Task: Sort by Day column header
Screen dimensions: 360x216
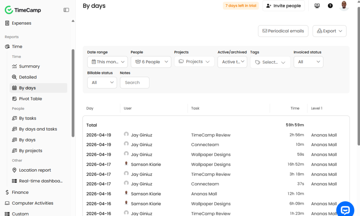Action: [90, 108]
